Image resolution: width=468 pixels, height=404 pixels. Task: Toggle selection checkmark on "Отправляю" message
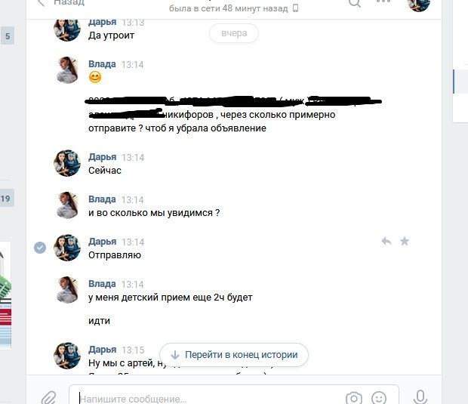click(x=40, y=248)
